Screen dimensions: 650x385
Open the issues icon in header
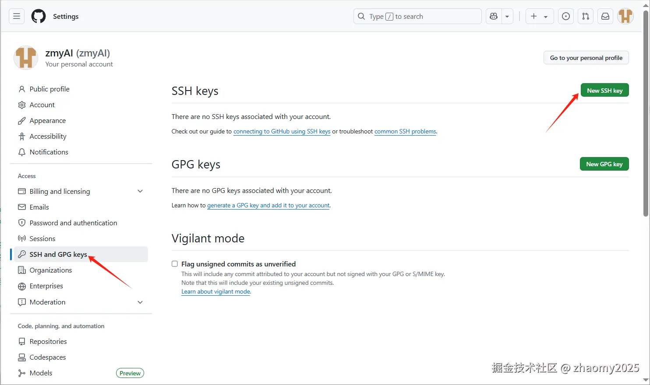[566, 17]
